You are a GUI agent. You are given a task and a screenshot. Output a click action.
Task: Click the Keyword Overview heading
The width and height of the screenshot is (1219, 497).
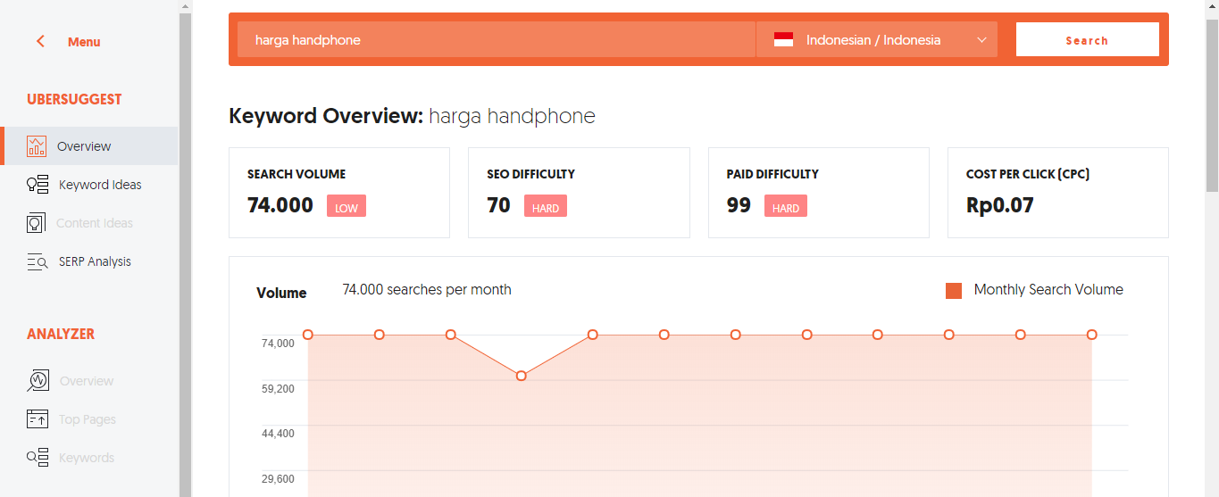point(412,116)
